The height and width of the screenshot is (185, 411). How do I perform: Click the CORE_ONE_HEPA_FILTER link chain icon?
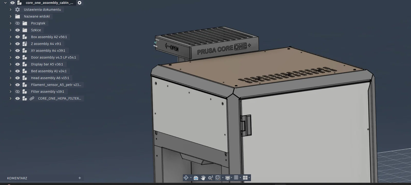pos(32,99)
